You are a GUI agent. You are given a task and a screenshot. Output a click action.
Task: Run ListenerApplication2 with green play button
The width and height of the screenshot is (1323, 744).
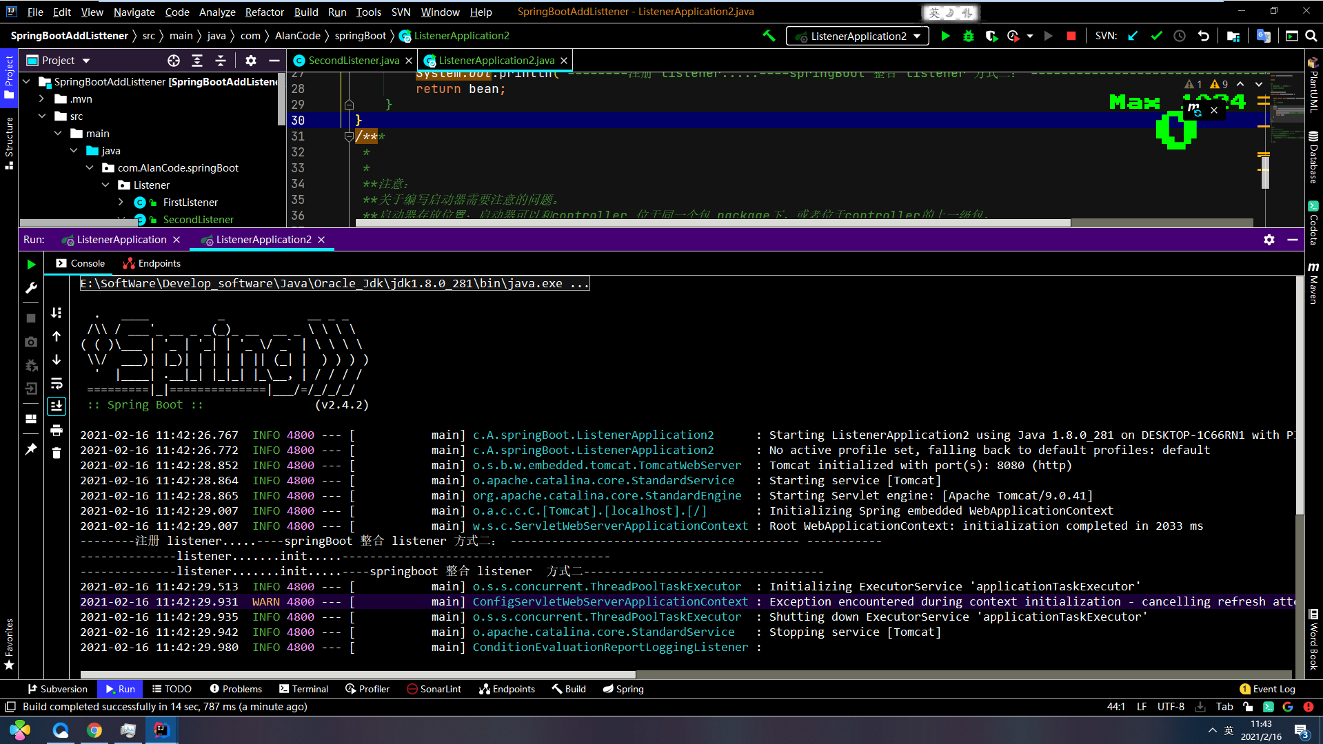[945, 36]
